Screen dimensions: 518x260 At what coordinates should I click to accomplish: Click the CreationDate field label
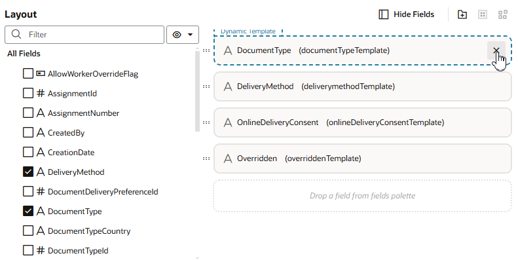click(71, 153)
